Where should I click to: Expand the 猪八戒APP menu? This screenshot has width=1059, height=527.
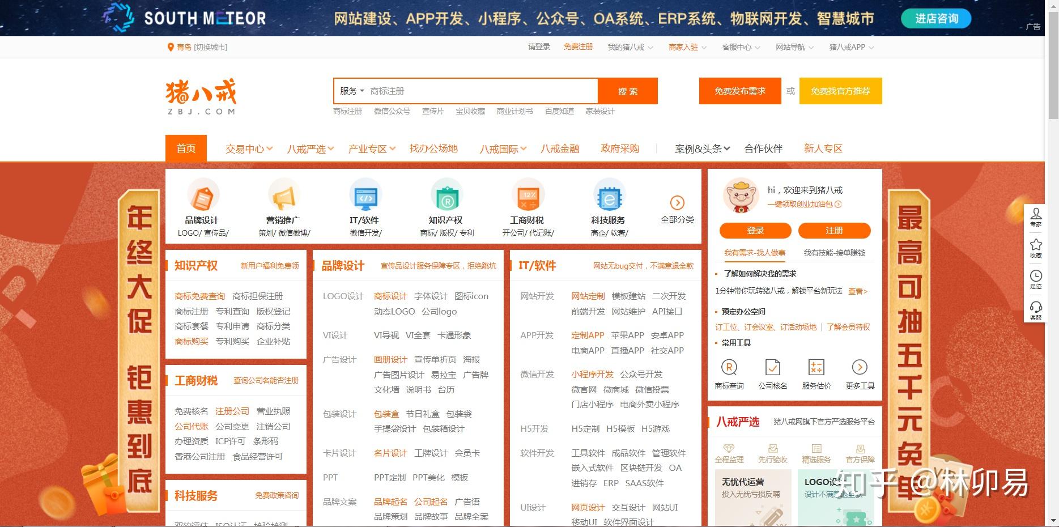pyautogui.click(x=852, y=47)
